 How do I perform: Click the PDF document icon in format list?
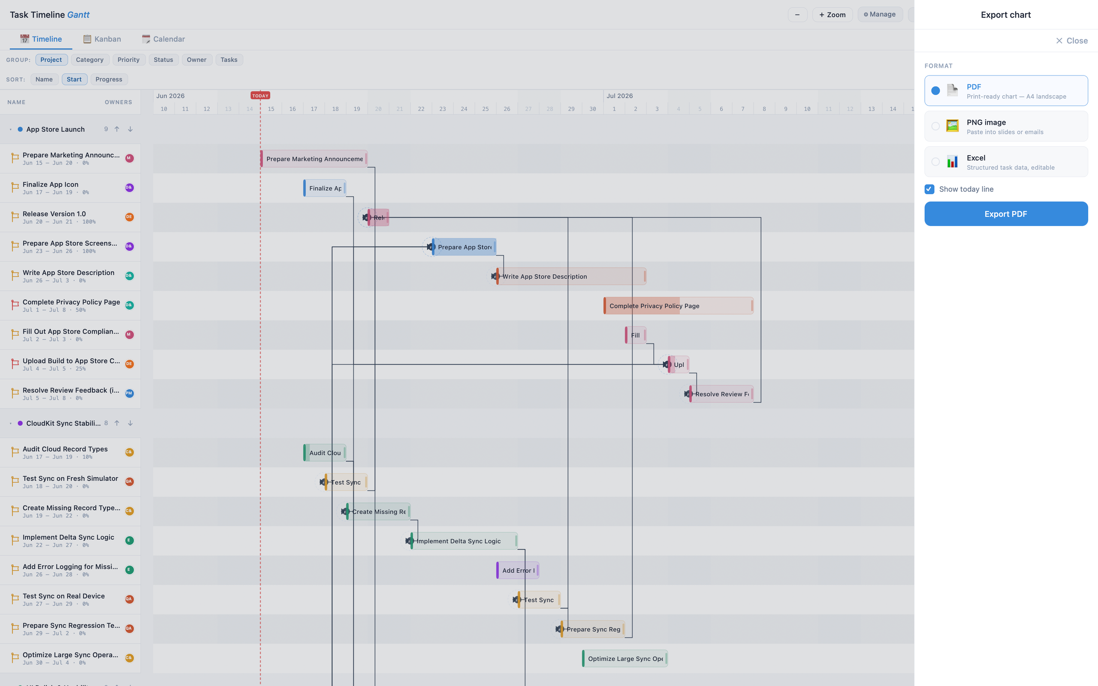pyautogui.click(x=952, y=91)
